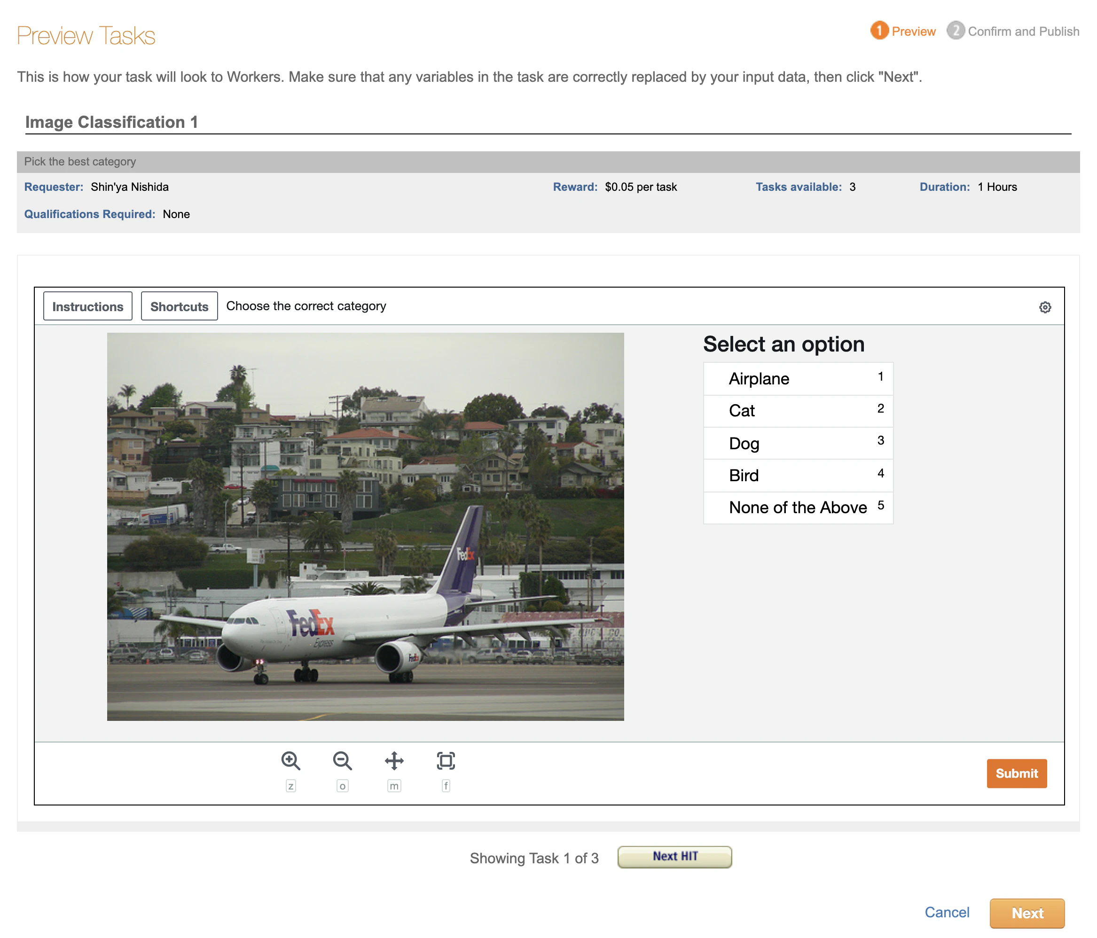Click the step 2 circle icon
This screenshot has height=938, width=1097.
coord(956,31)
